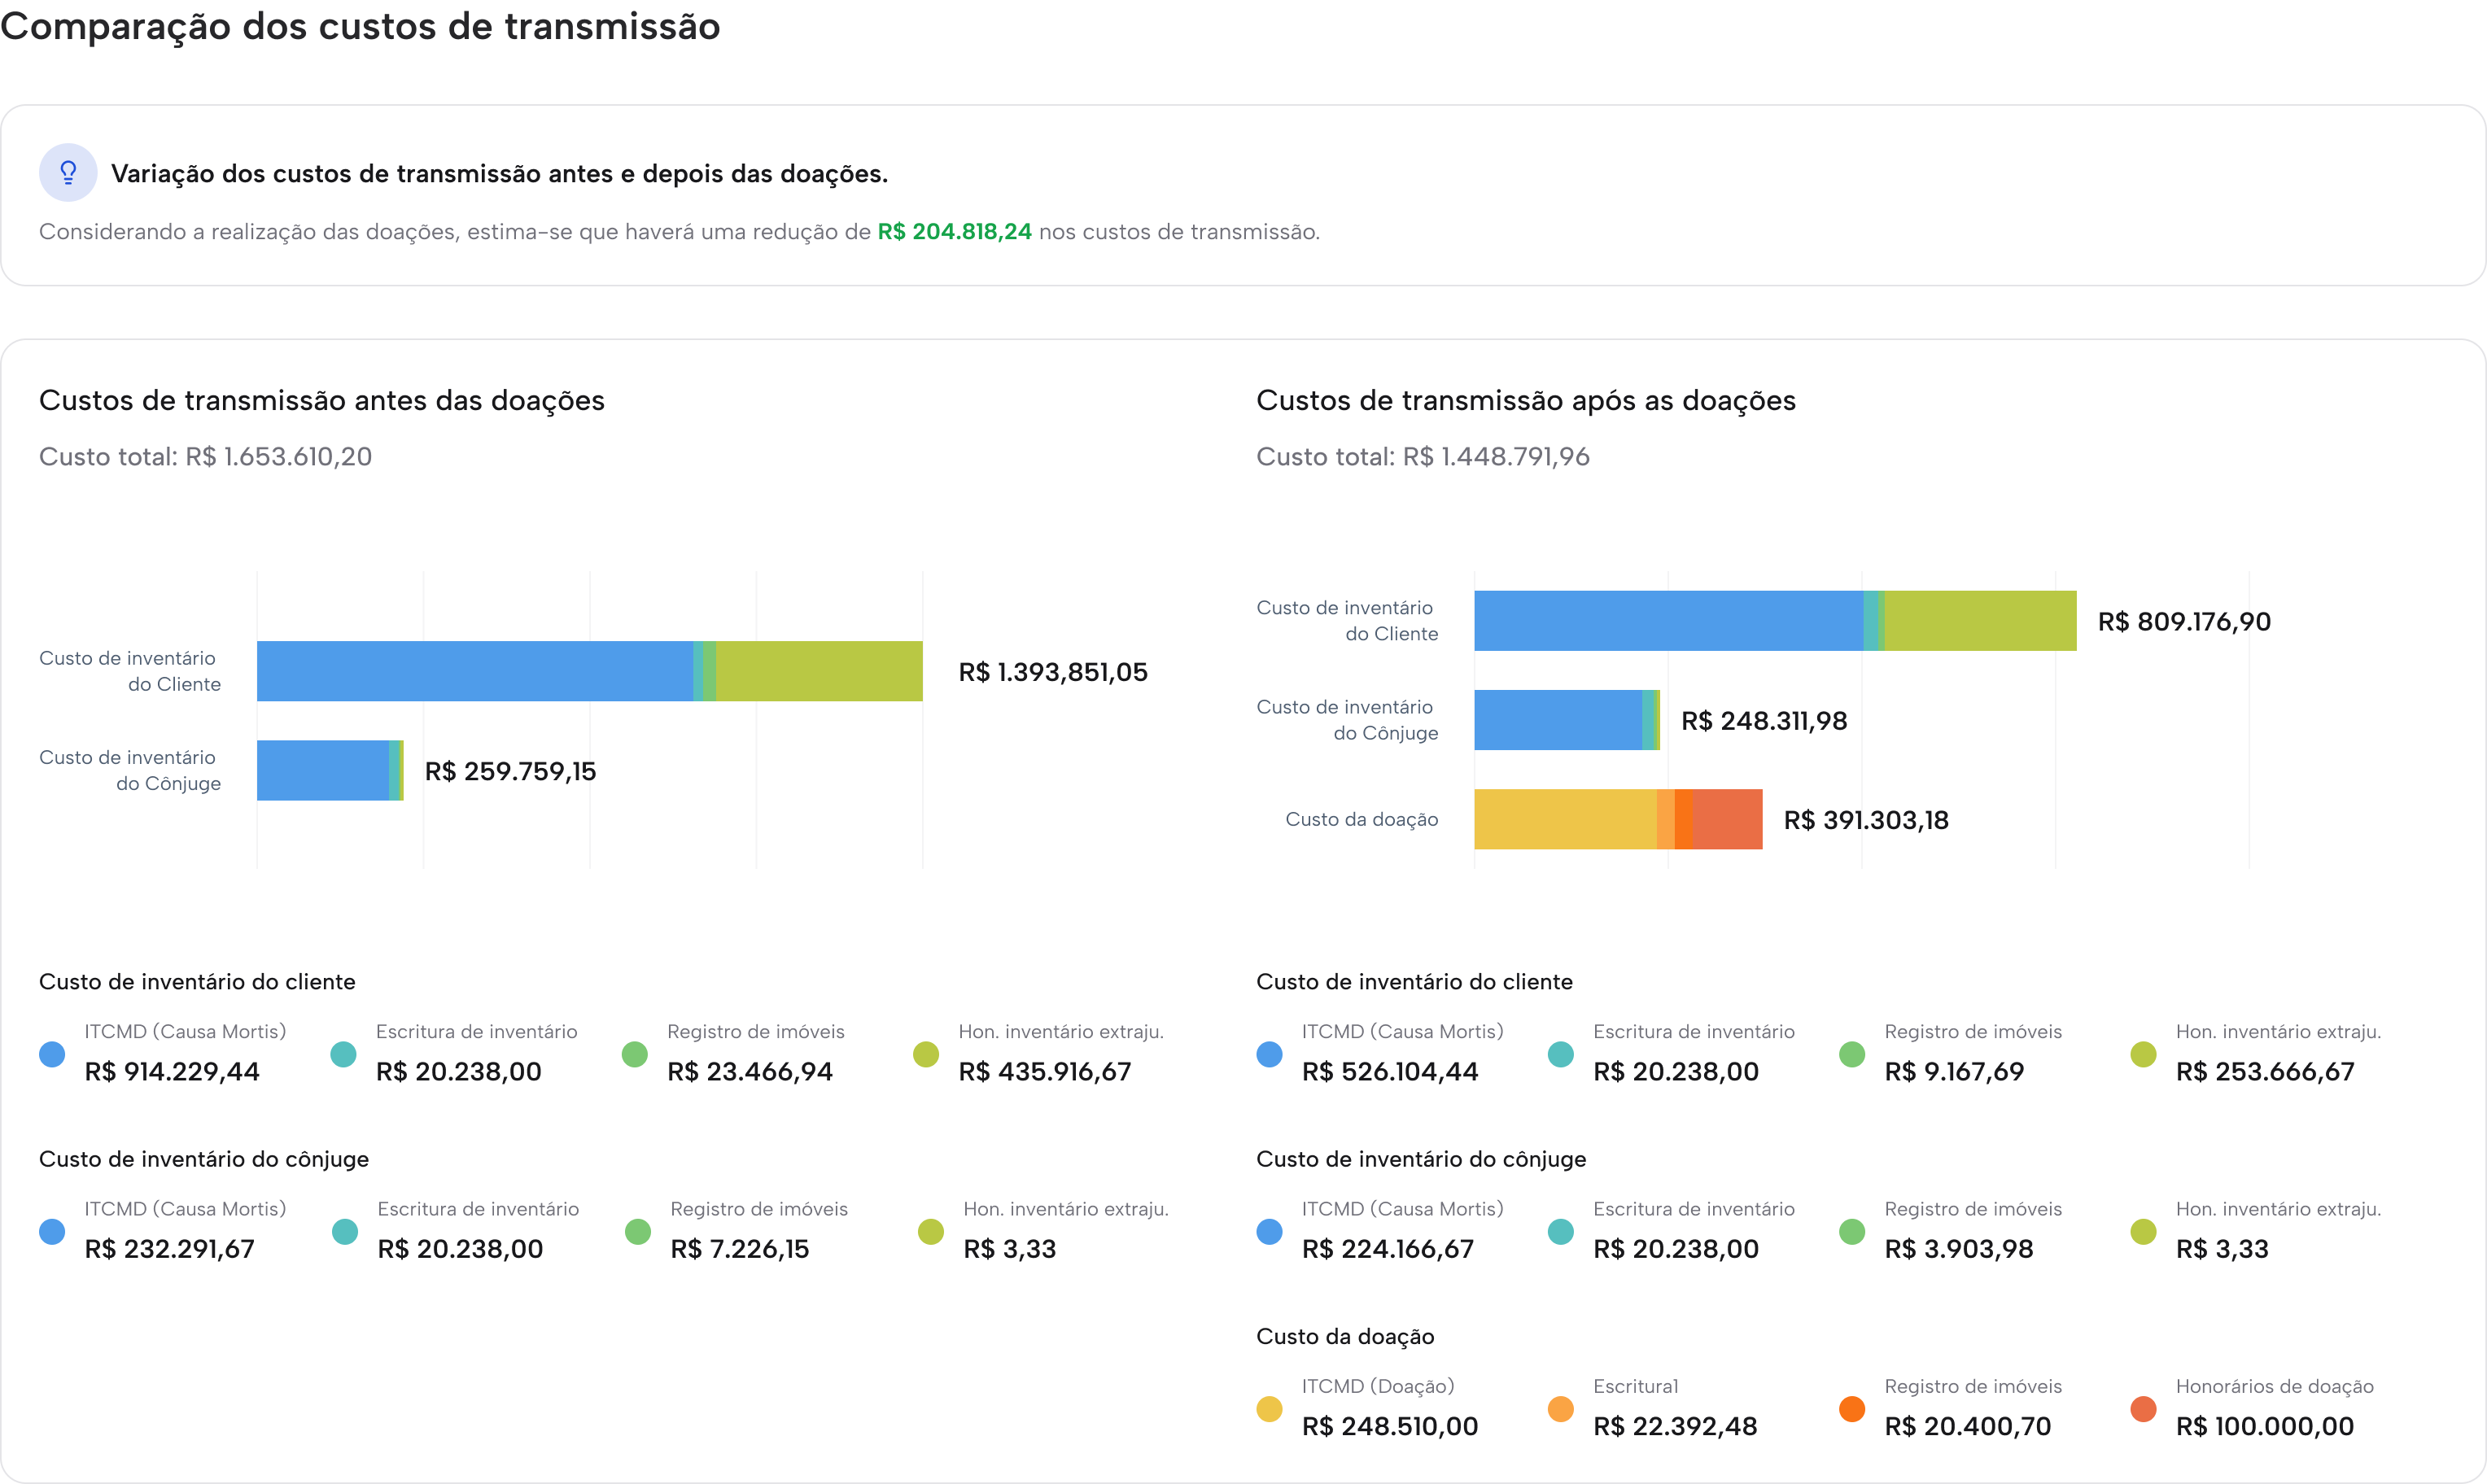Click the 'Custo da doação' legend section heading
The image size is (2487, 1484).
click(1345, 1337)
